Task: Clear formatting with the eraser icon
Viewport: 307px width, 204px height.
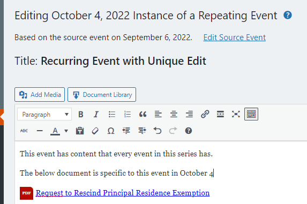Action: [x=95, y=131]
